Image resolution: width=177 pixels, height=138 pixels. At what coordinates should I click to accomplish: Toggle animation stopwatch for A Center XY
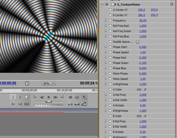click(110, 10)
